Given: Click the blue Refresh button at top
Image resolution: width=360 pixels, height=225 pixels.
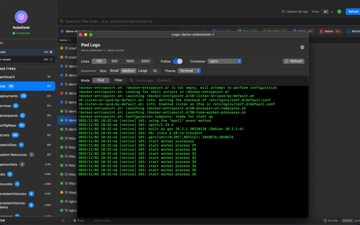Looking at the screenshot, I should pyautogui.click(x=353, y=12).
